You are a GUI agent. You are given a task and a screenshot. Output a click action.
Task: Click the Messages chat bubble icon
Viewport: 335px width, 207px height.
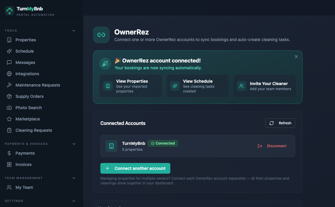tap(9, 62)
